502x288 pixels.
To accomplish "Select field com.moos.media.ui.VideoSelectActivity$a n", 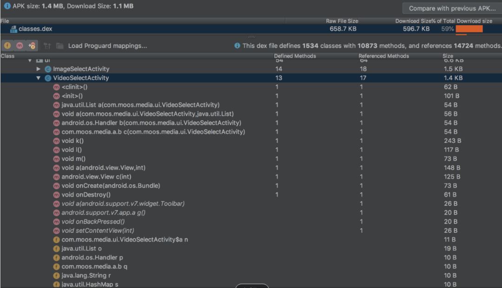I will [251, 239].
